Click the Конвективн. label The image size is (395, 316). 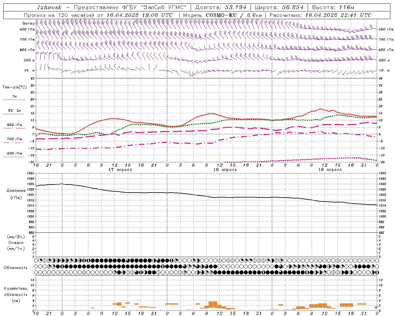click(x=16, y=289)
